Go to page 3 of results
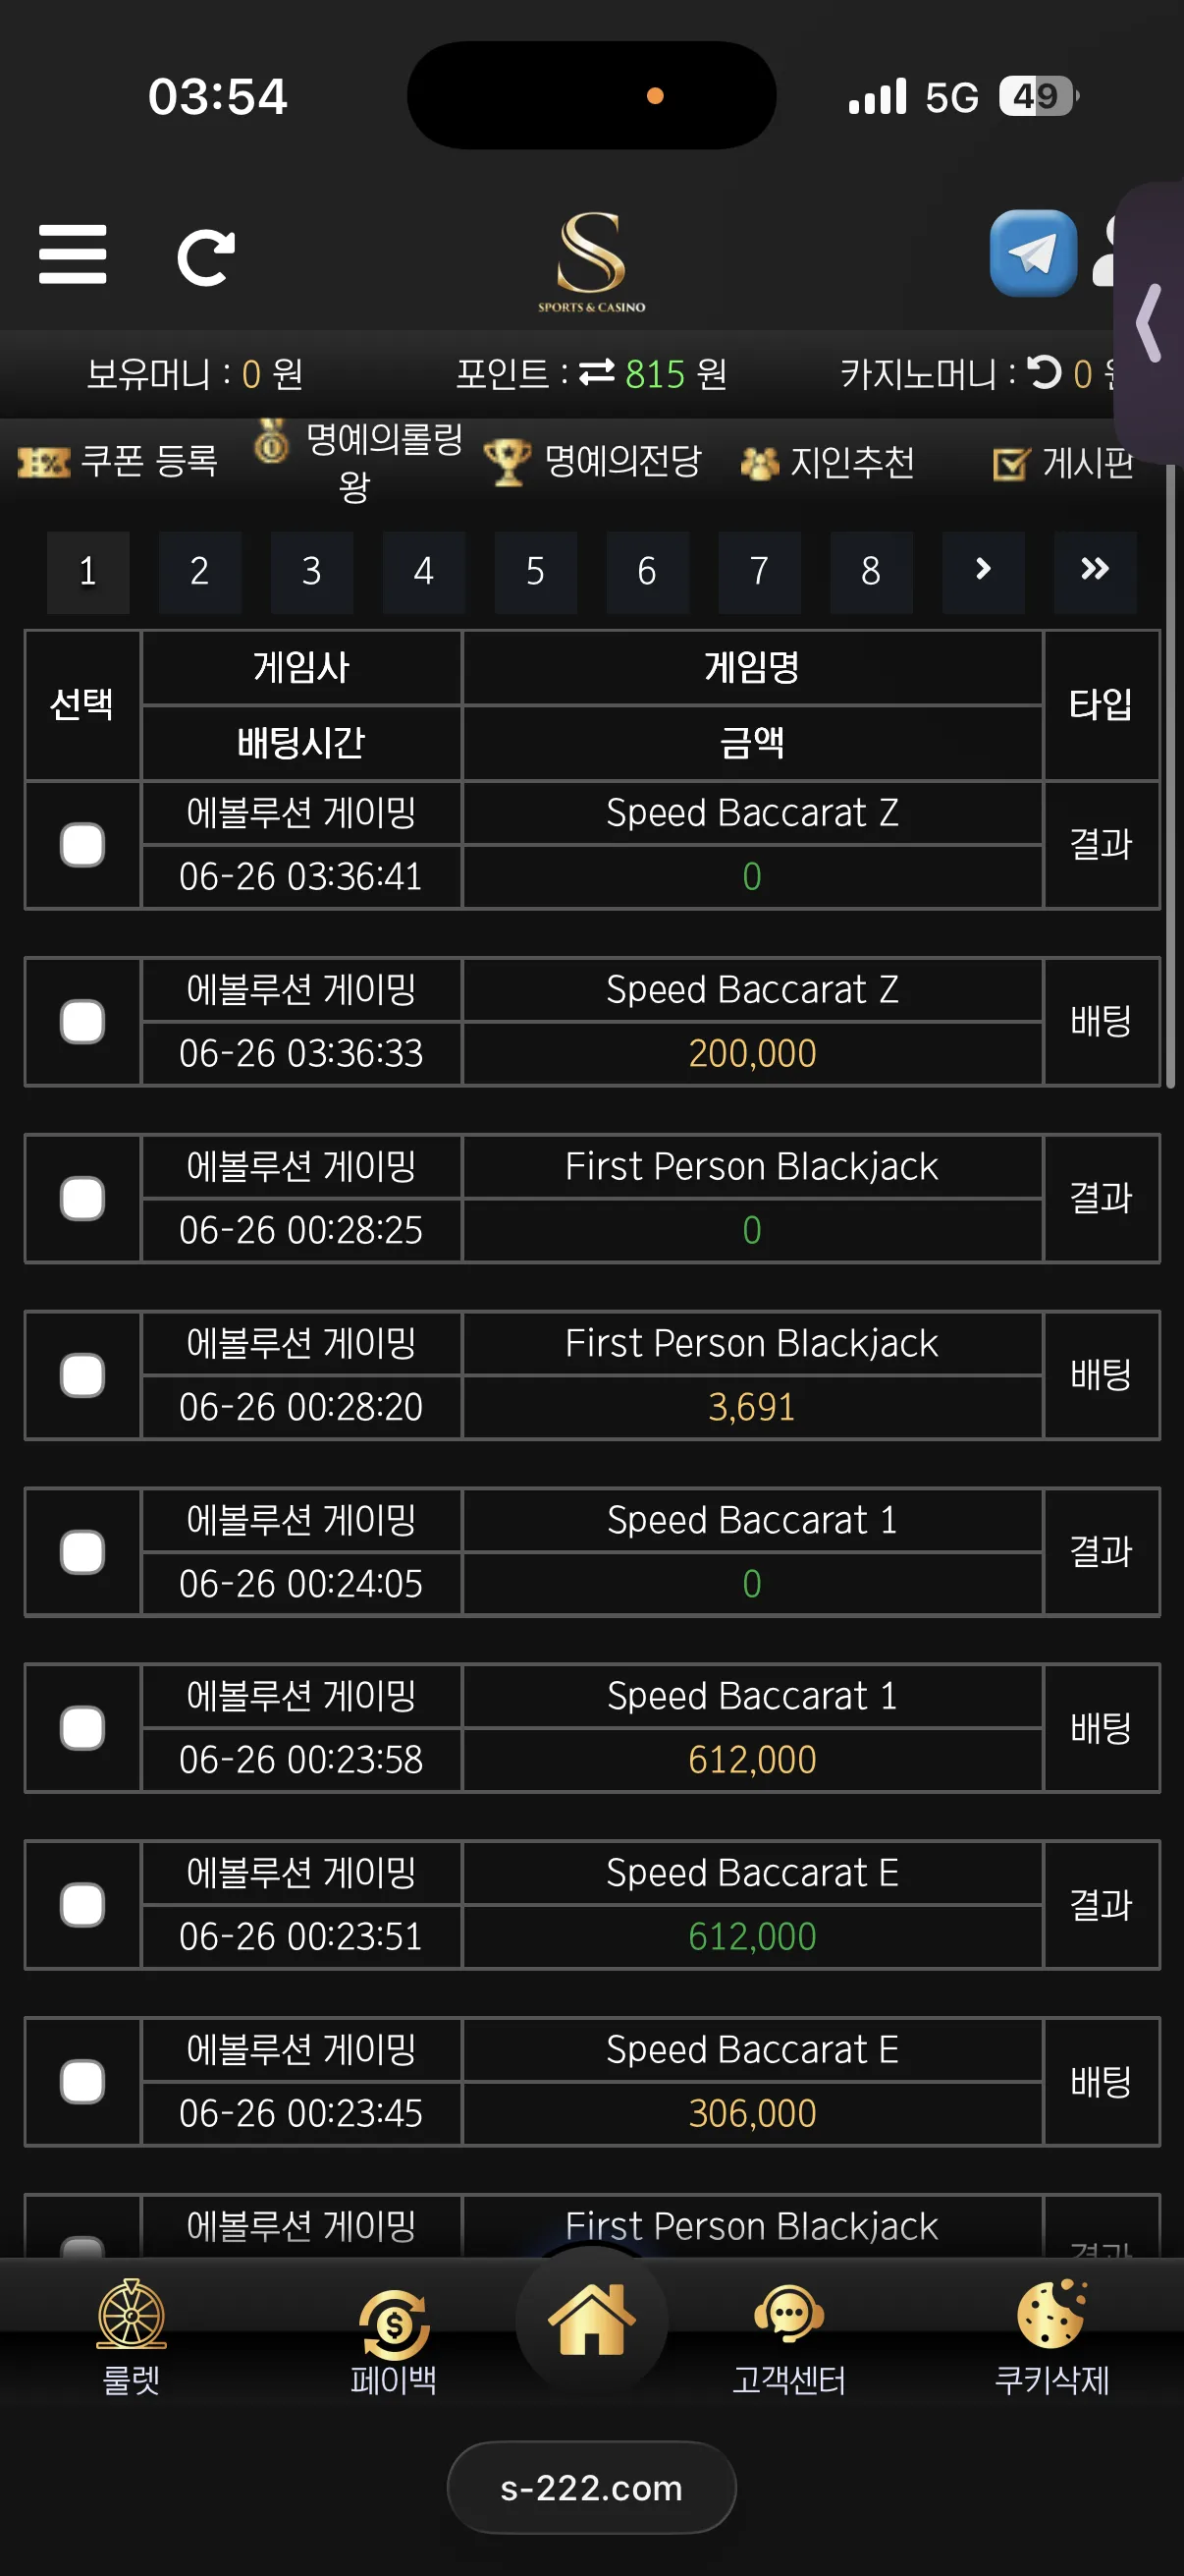Image resolution: width=1184 pixels, height=2576 pixels. coord(312,571)
